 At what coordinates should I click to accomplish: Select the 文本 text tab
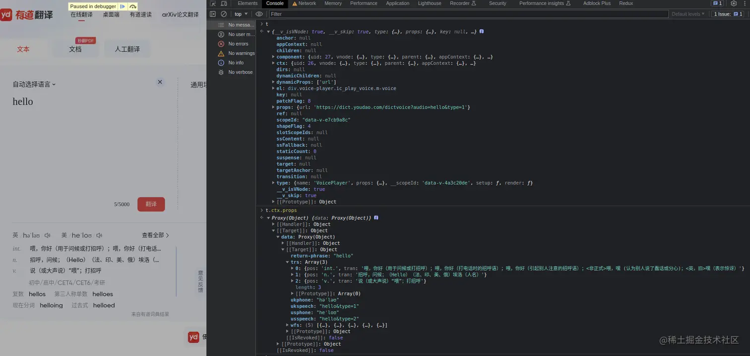click(23, 49)
